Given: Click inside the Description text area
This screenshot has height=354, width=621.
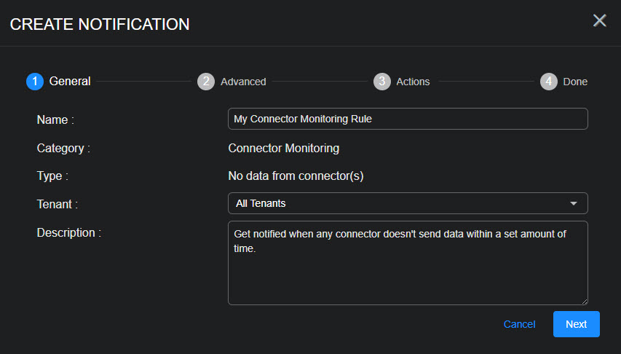Looking at the screenshot, I should tap(408, 270).
